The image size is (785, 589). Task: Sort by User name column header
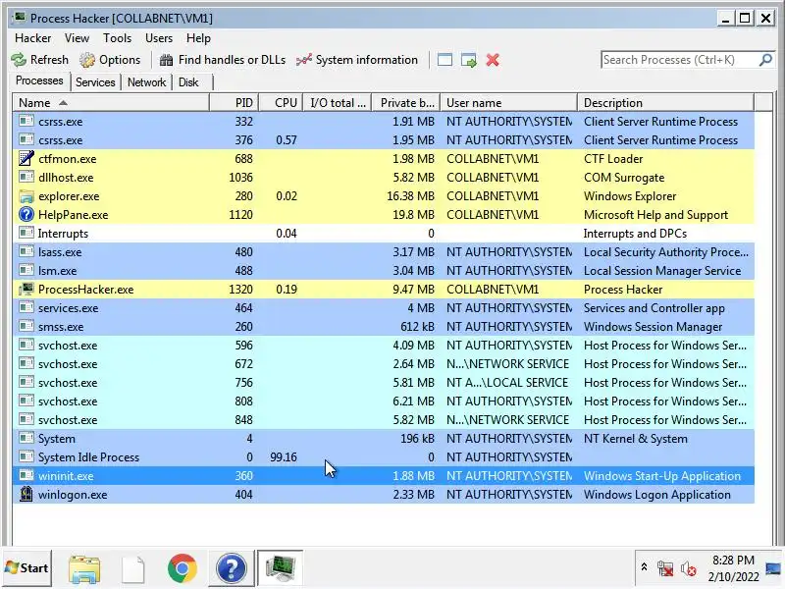coord(508,103)
